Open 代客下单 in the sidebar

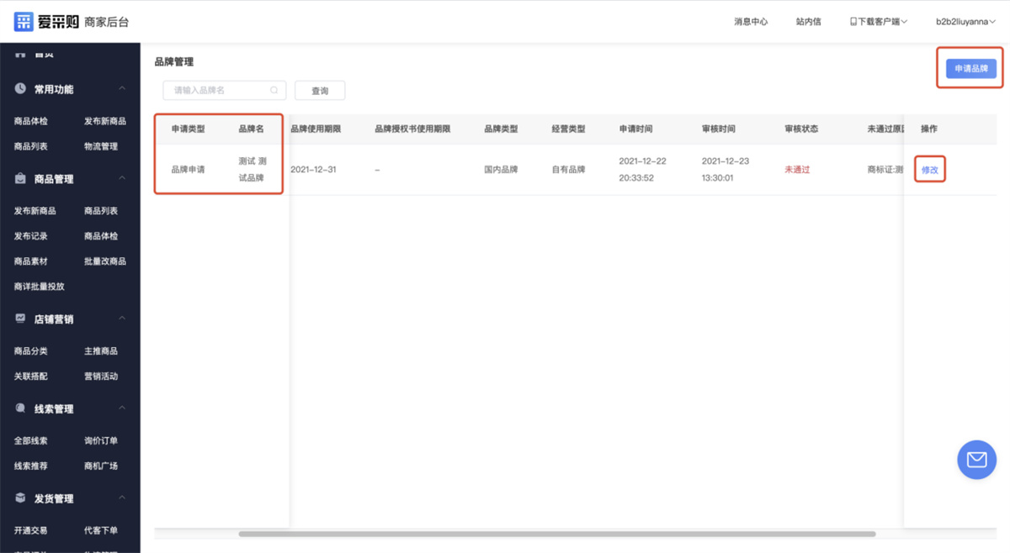pos(101,530)
